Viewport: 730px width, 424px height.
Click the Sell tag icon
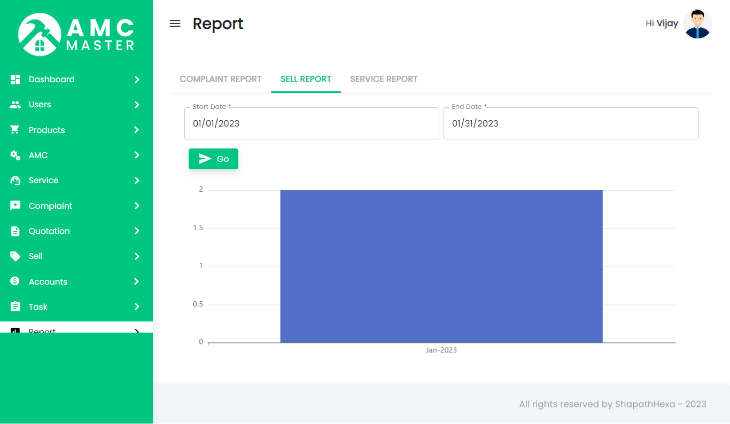click(x=15, y=256)
